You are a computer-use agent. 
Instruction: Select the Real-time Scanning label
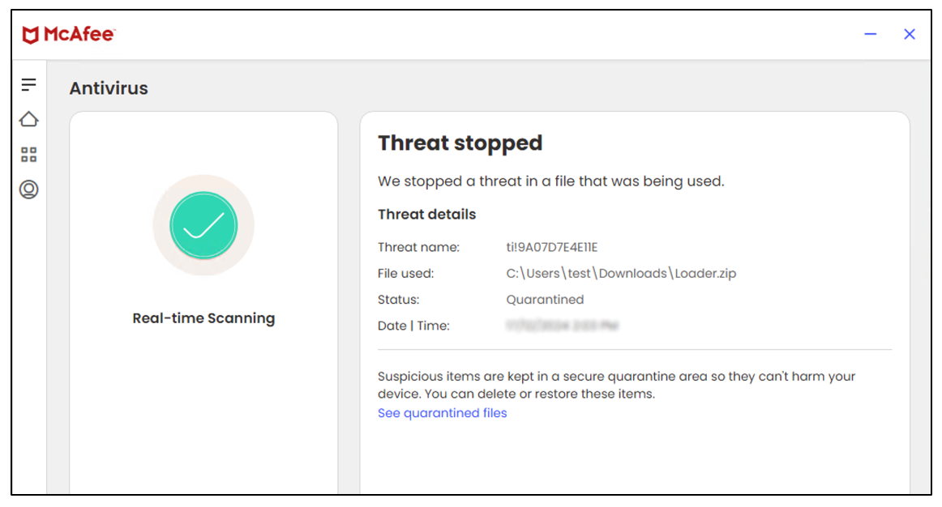click(203, 318)
